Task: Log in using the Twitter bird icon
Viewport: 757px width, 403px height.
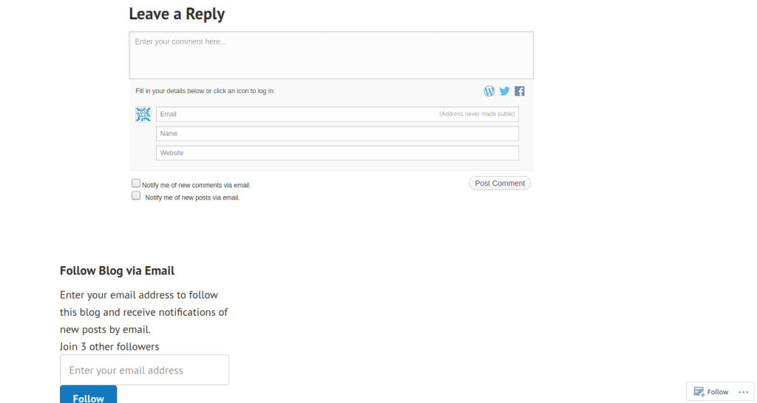Action: point(504,91)
